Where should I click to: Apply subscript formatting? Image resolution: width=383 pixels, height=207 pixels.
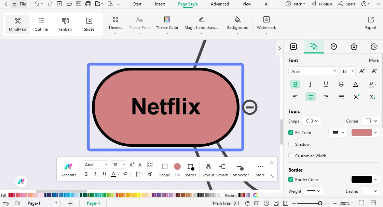coord(372,97)
